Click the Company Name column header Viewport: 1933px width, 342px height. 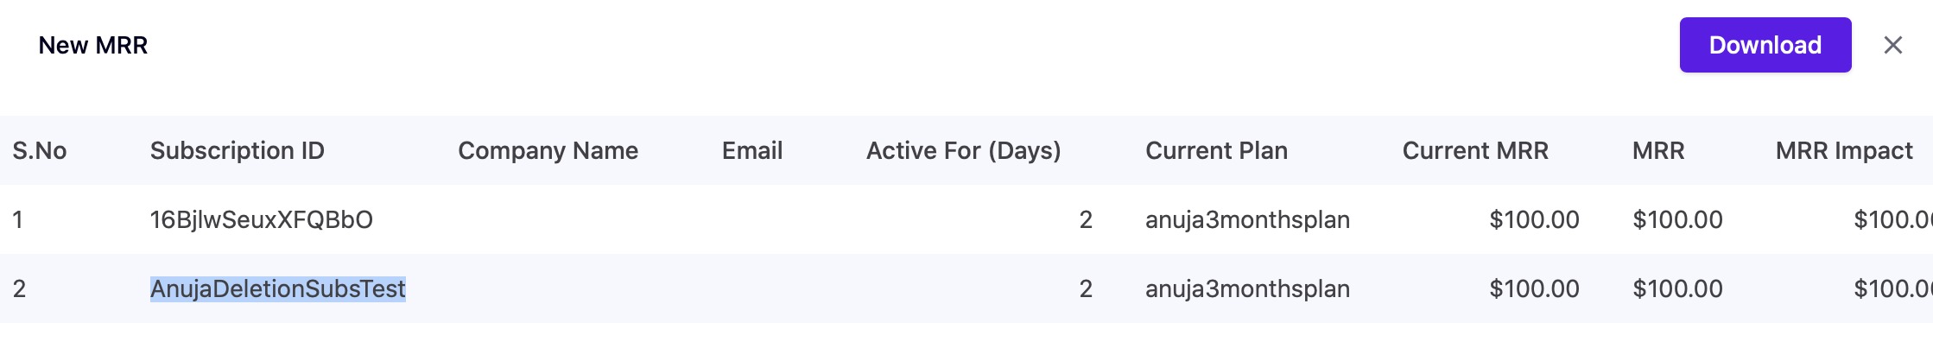click(548, 150)
